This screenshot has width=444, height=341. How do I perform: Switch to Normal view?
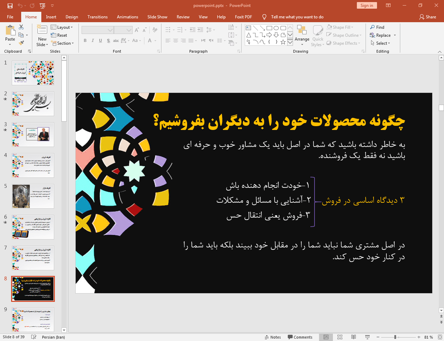click(x=326, y=337)
